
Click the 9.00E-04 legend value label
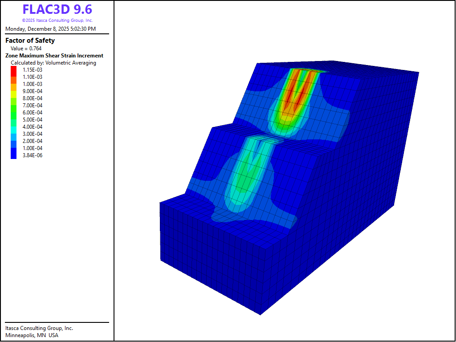33,91
